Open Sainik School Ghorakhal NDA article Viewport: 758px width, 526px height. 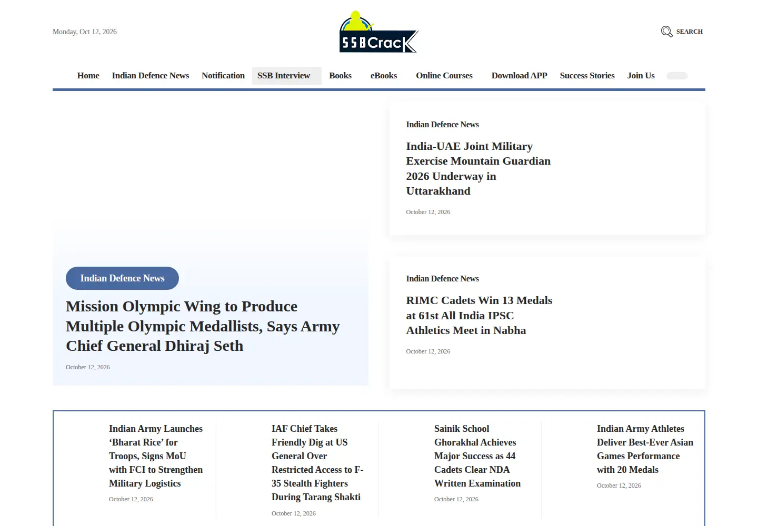pyautogui.click(x=477, y=456)
